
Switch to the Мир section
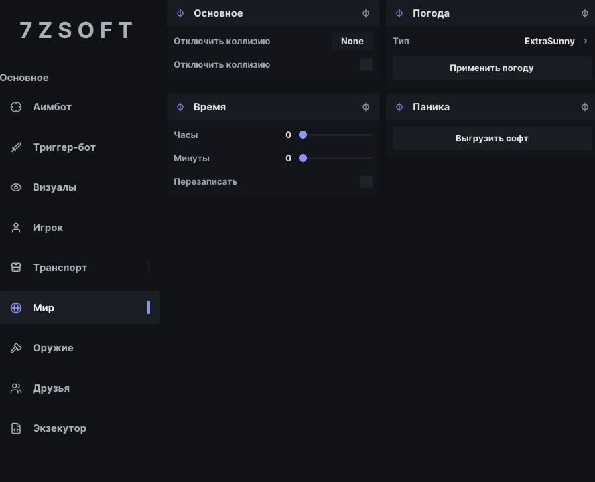tap(80, 307)
